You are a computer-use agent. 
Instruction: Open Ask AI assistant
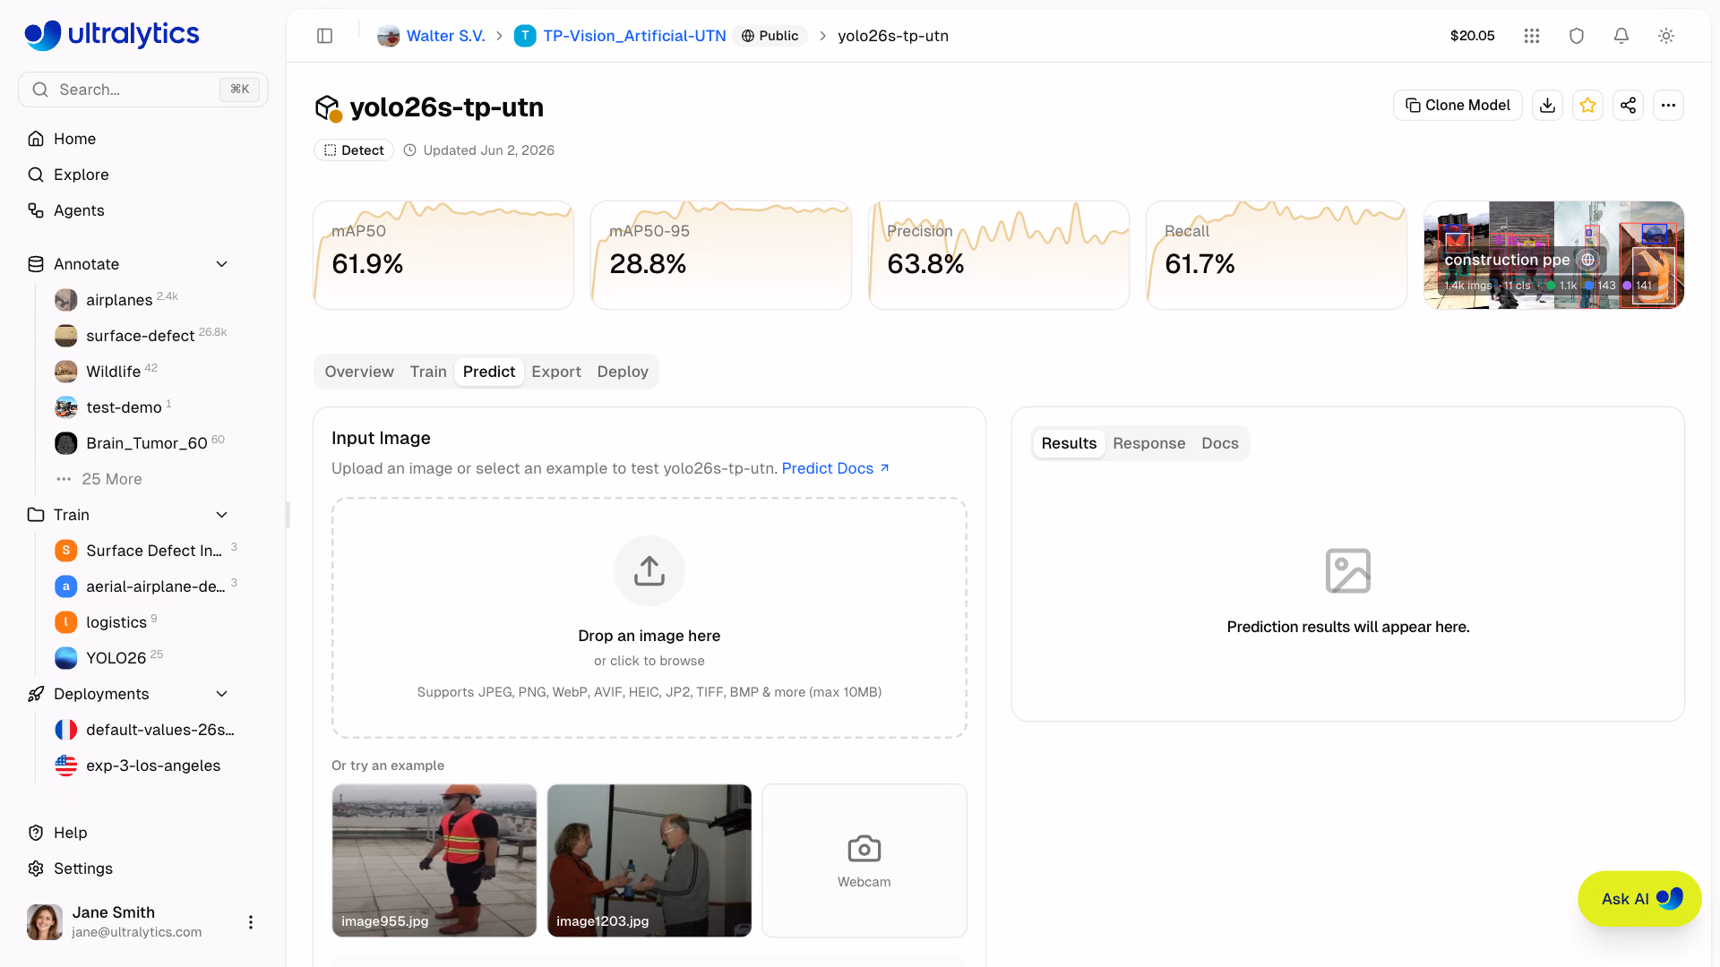click(1639, 899)
